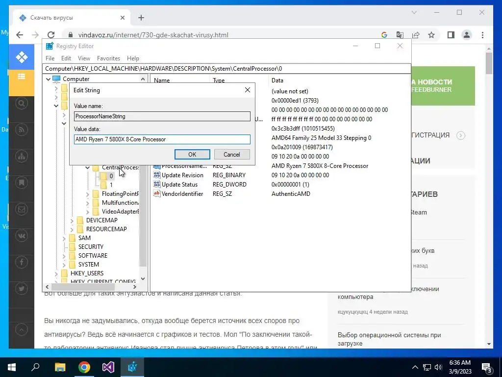Viewport: 502px width, 377px height.
Task: Open the Chrome profile avatar
Action: [x=467, y=35]
